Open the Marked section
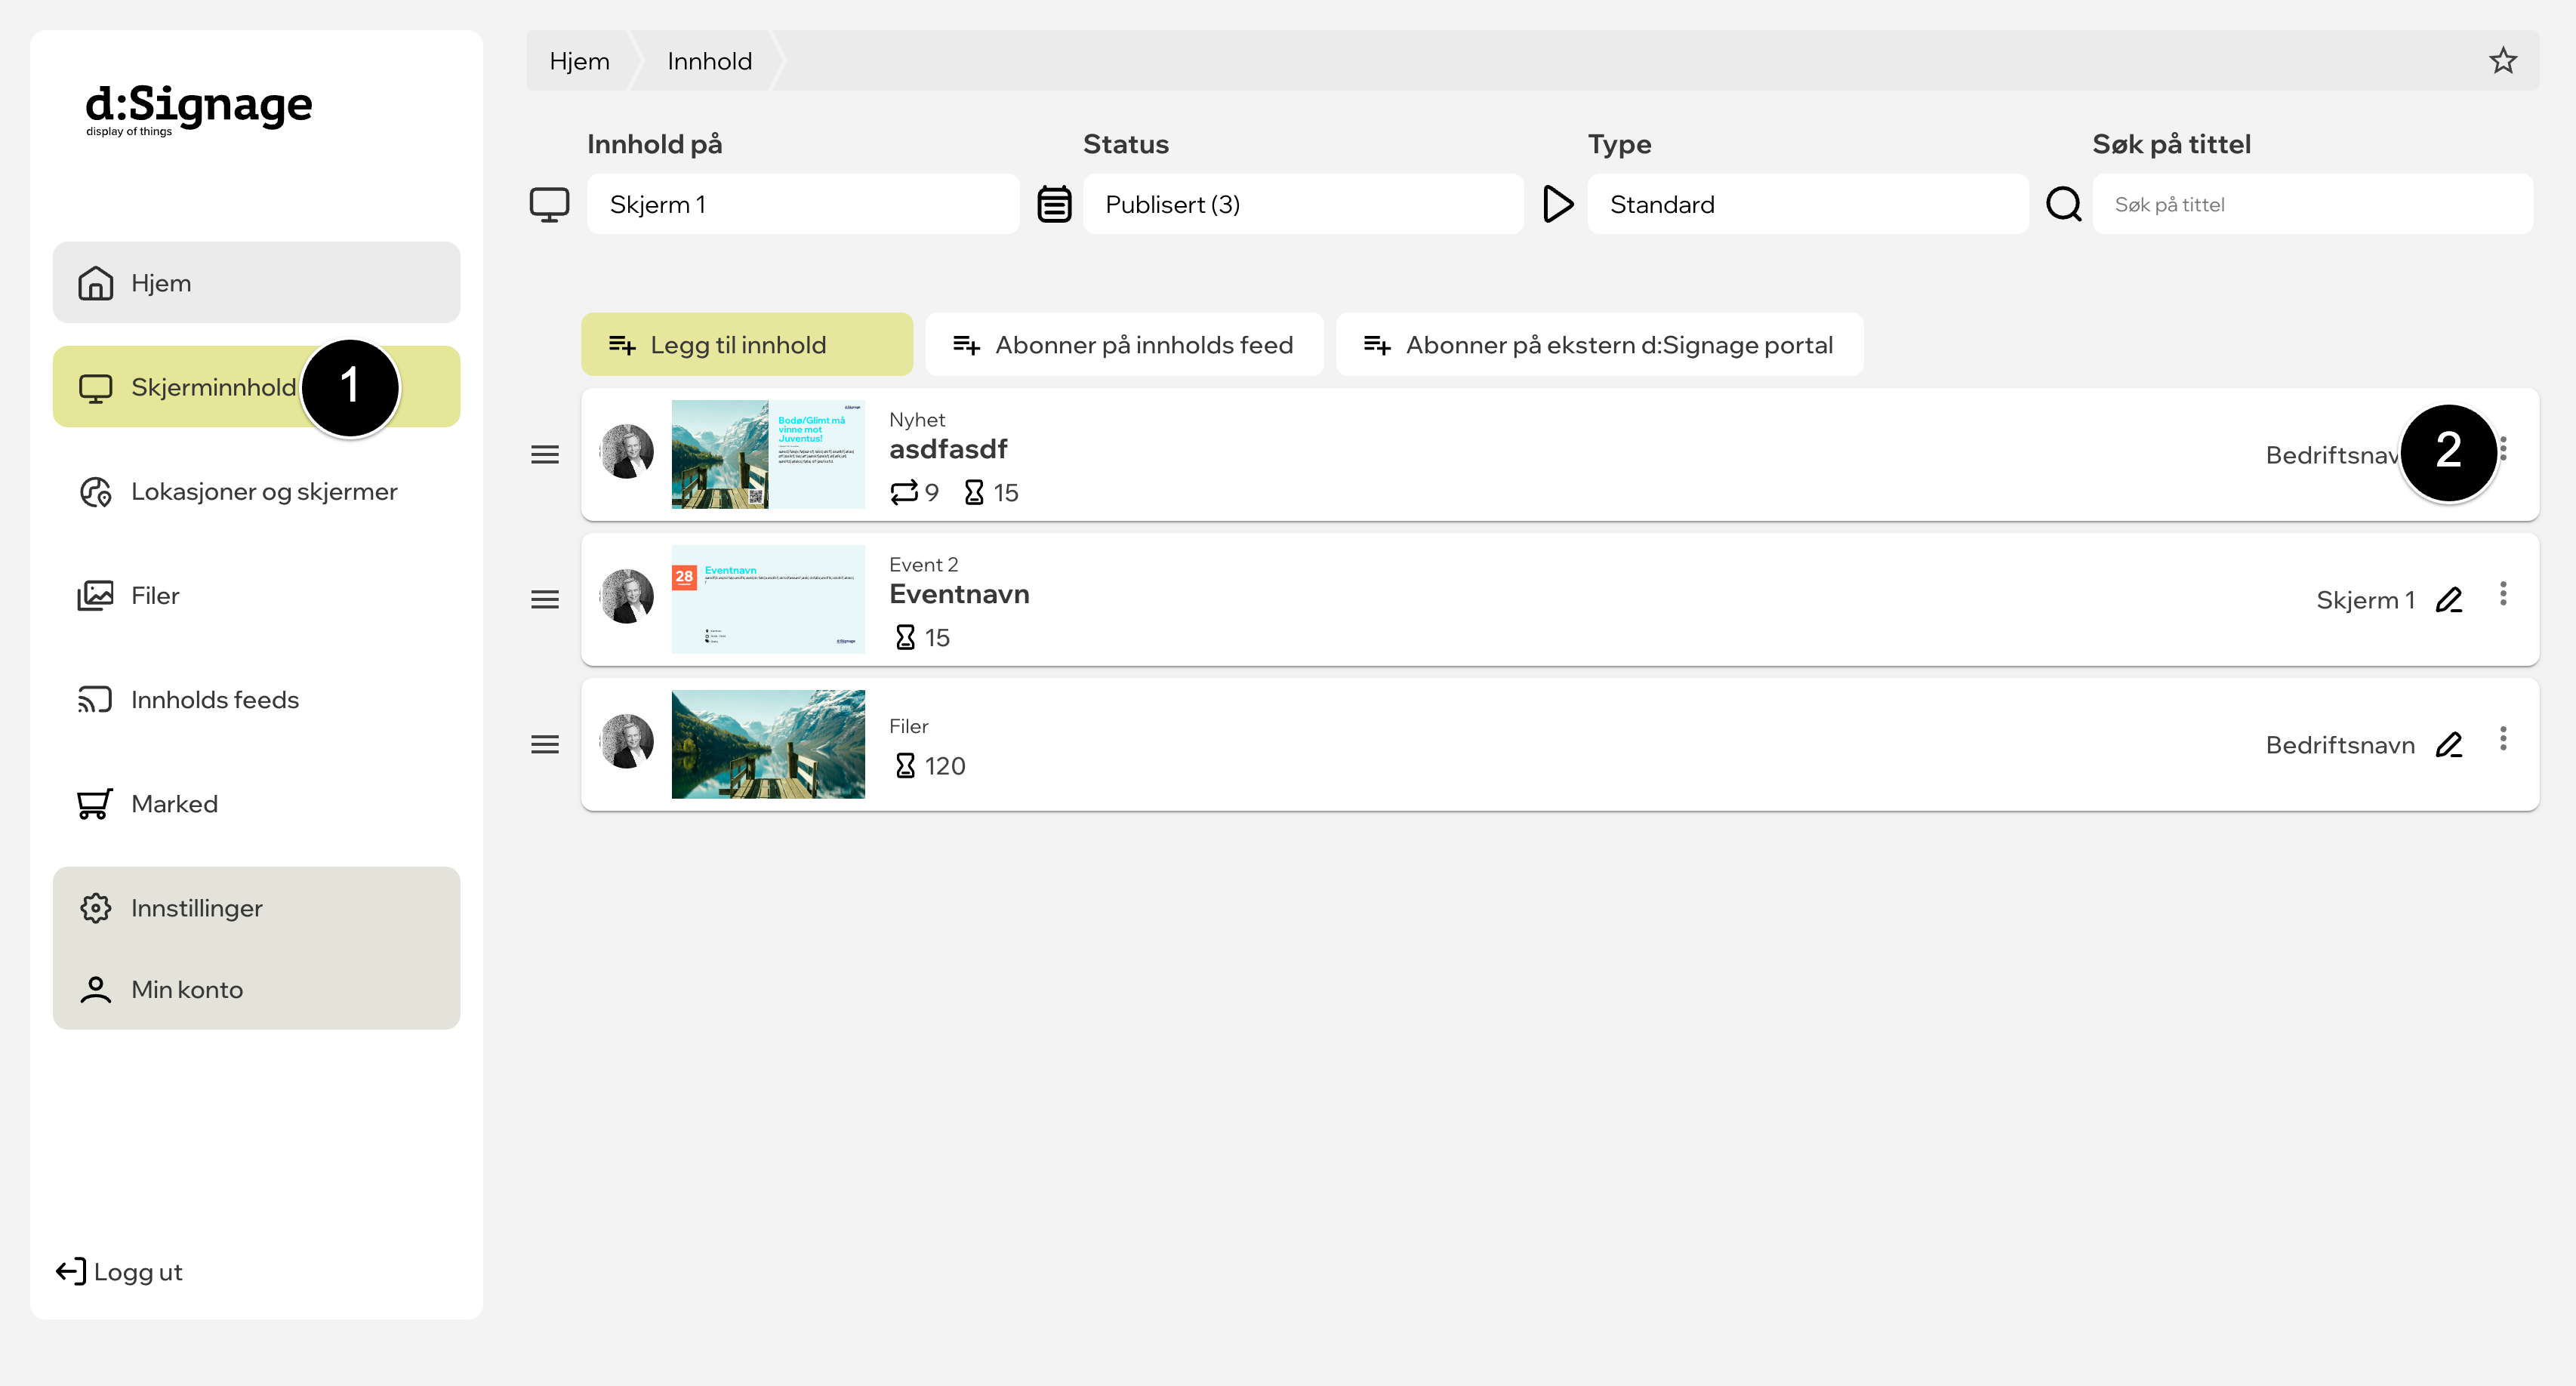The height and width of the screenshot is (1386, 2576). point(256,803)
